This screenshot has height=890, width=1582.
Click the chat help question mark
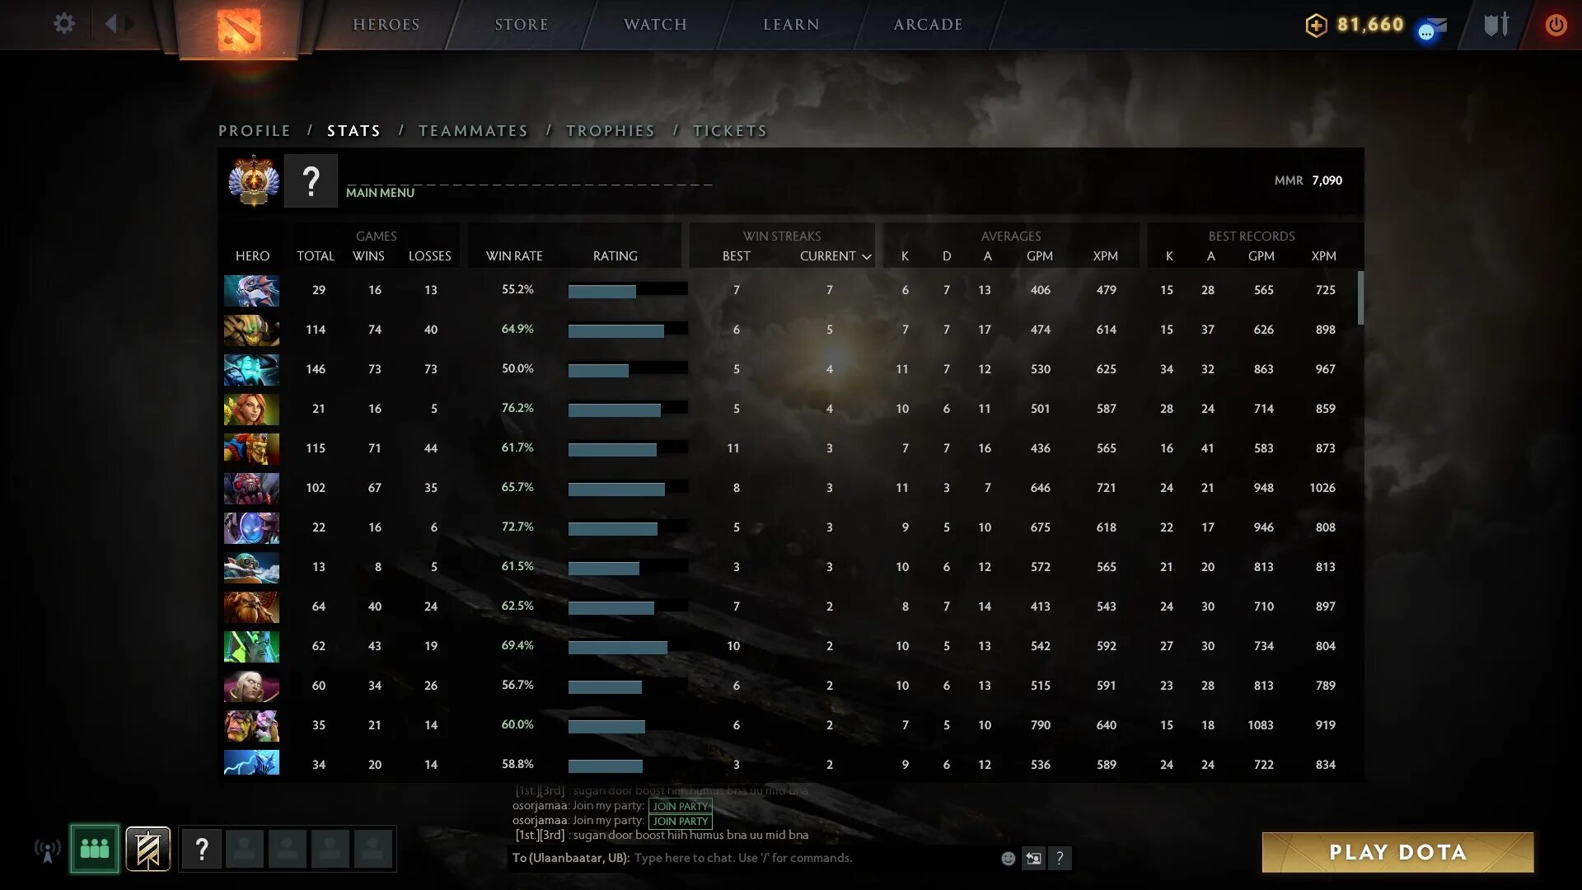tap(1060, 859)
